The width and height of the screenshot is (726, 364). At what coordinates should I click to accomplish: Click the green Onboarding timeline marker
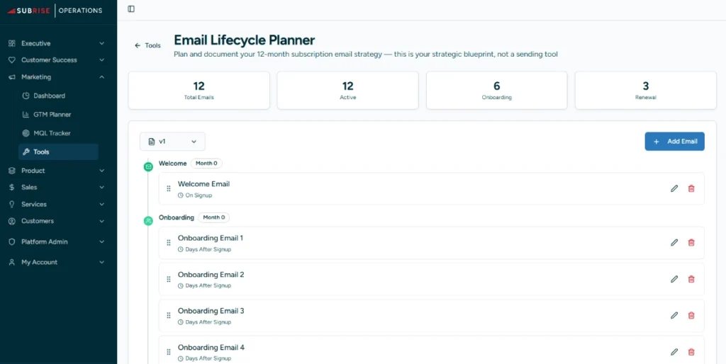148,221
